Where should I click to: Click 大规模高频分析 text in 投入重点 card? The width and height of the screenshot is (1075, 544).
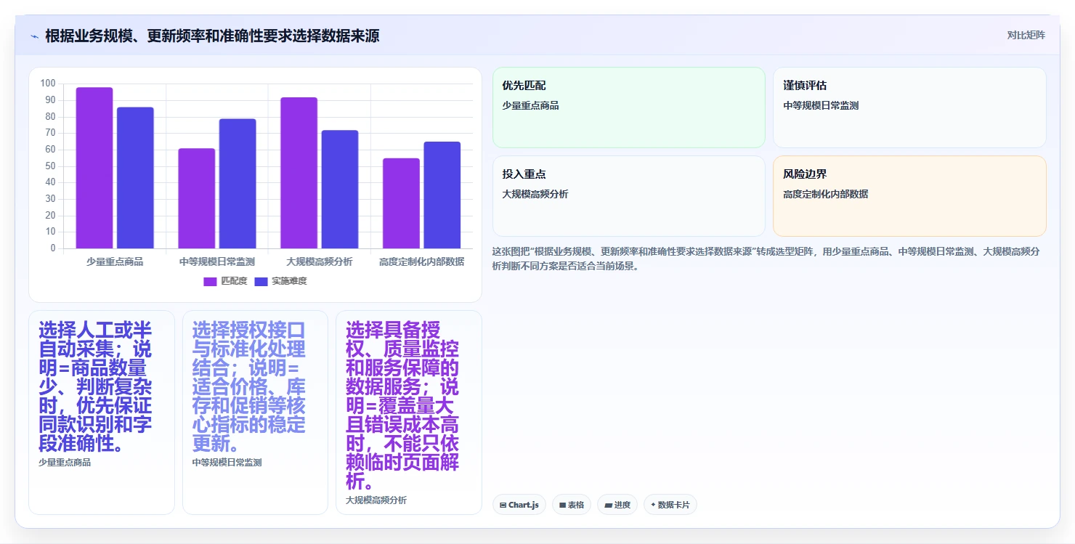coord(535,194)
